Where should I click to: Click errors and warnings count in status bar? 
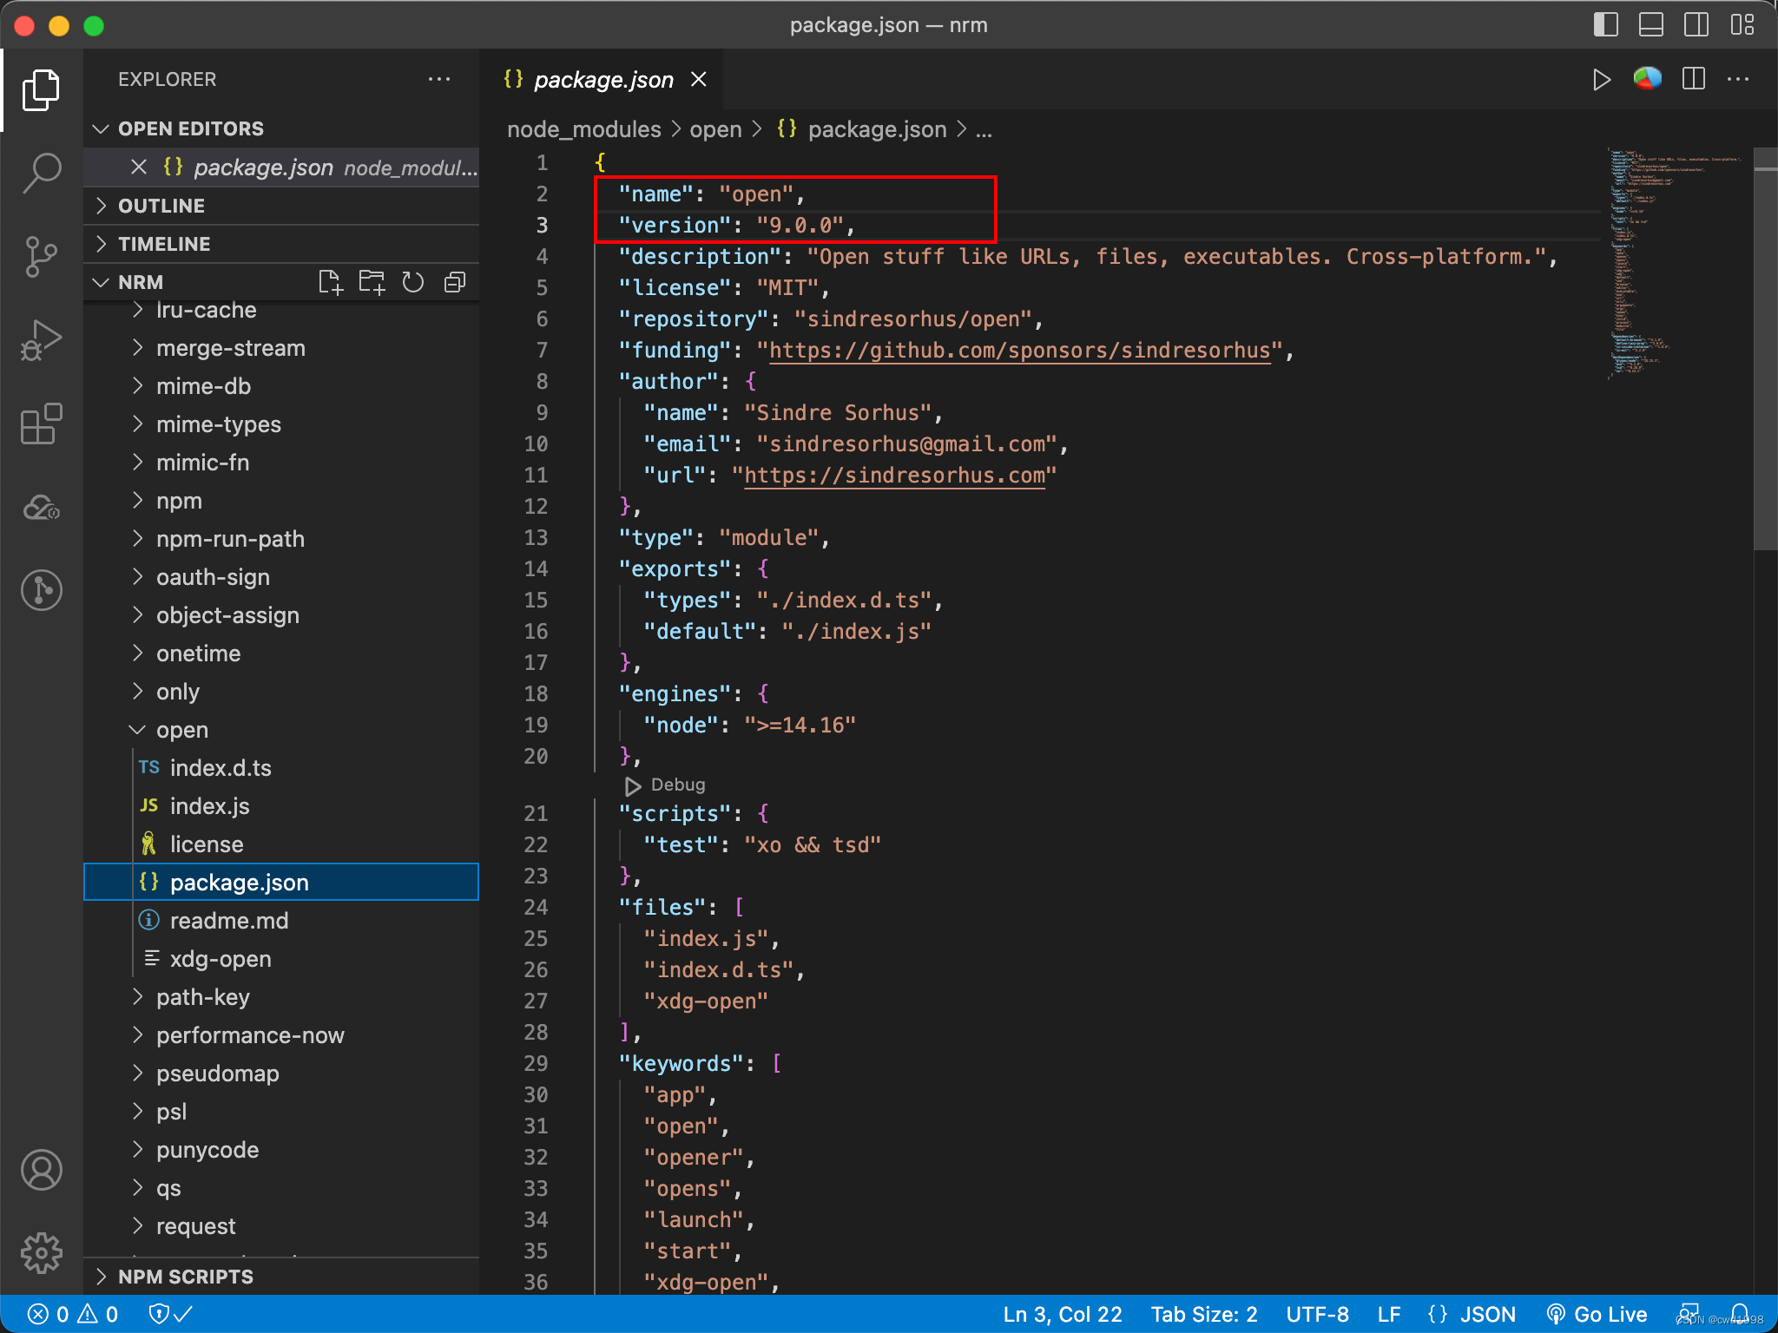(x=73, y=1314)
